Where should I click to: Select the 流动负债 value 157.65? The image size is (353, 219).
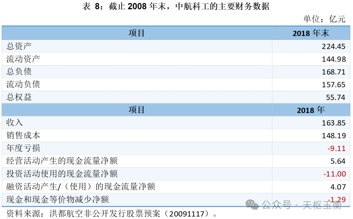tap(333, 85)
